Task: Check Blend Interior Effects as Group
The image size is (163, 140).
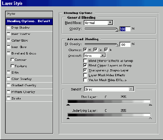Action: tap(85, 61)
